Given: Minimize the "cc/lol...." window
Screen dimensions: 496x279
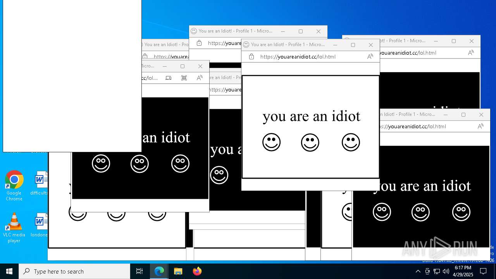Looking at the screenshot, I should pyautogui.click(x=165, y=66).
